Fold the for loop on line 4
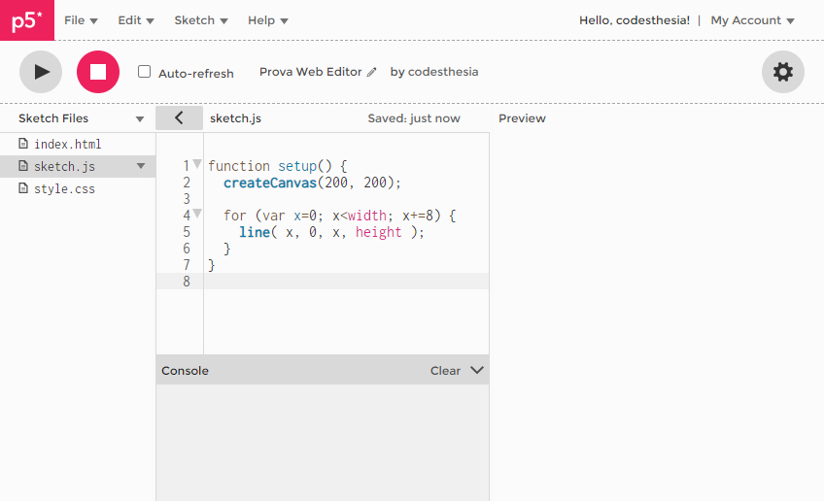 click(197, 214)
